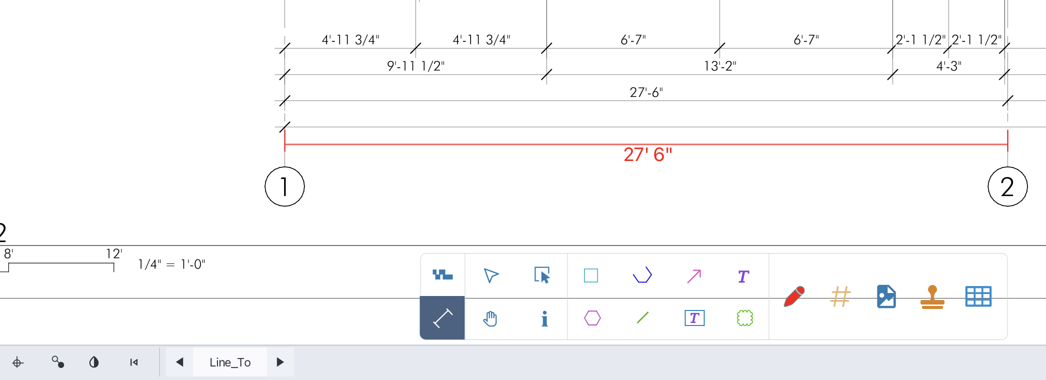Click the 13'-2" dimension text

720,66
